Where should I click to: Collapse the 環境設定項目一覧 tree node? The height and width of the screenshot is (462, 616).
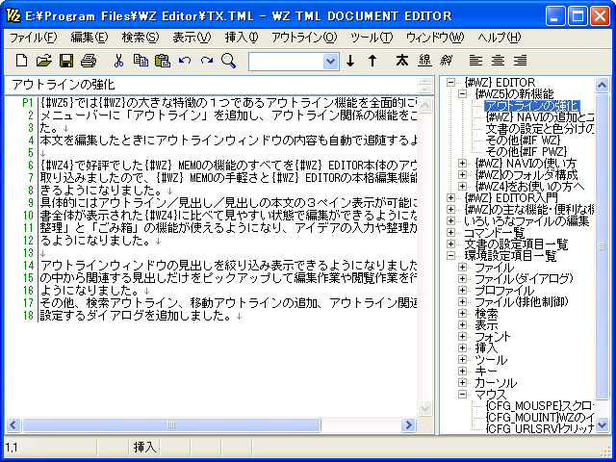click(x=449, y=256)
